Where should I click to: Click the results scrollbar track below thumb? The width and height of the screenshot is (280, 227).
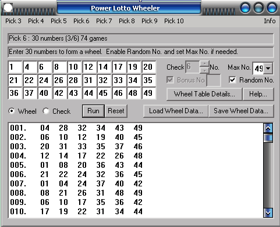point(268,175)
